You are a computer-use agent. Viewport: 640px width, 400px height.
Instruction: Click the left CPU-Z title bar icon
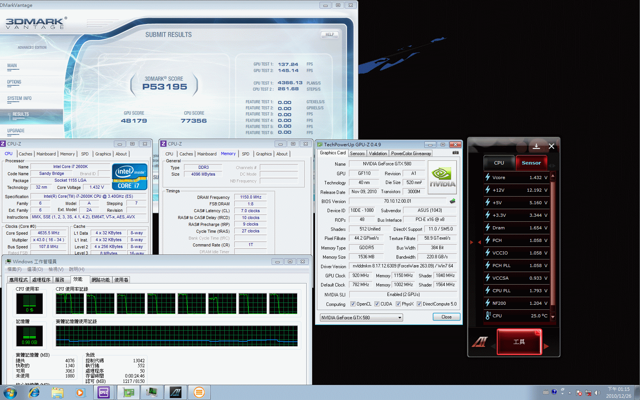tap(3, 144)
